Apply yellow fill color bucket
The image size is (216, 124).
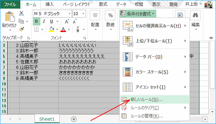[x=51, y=29]
